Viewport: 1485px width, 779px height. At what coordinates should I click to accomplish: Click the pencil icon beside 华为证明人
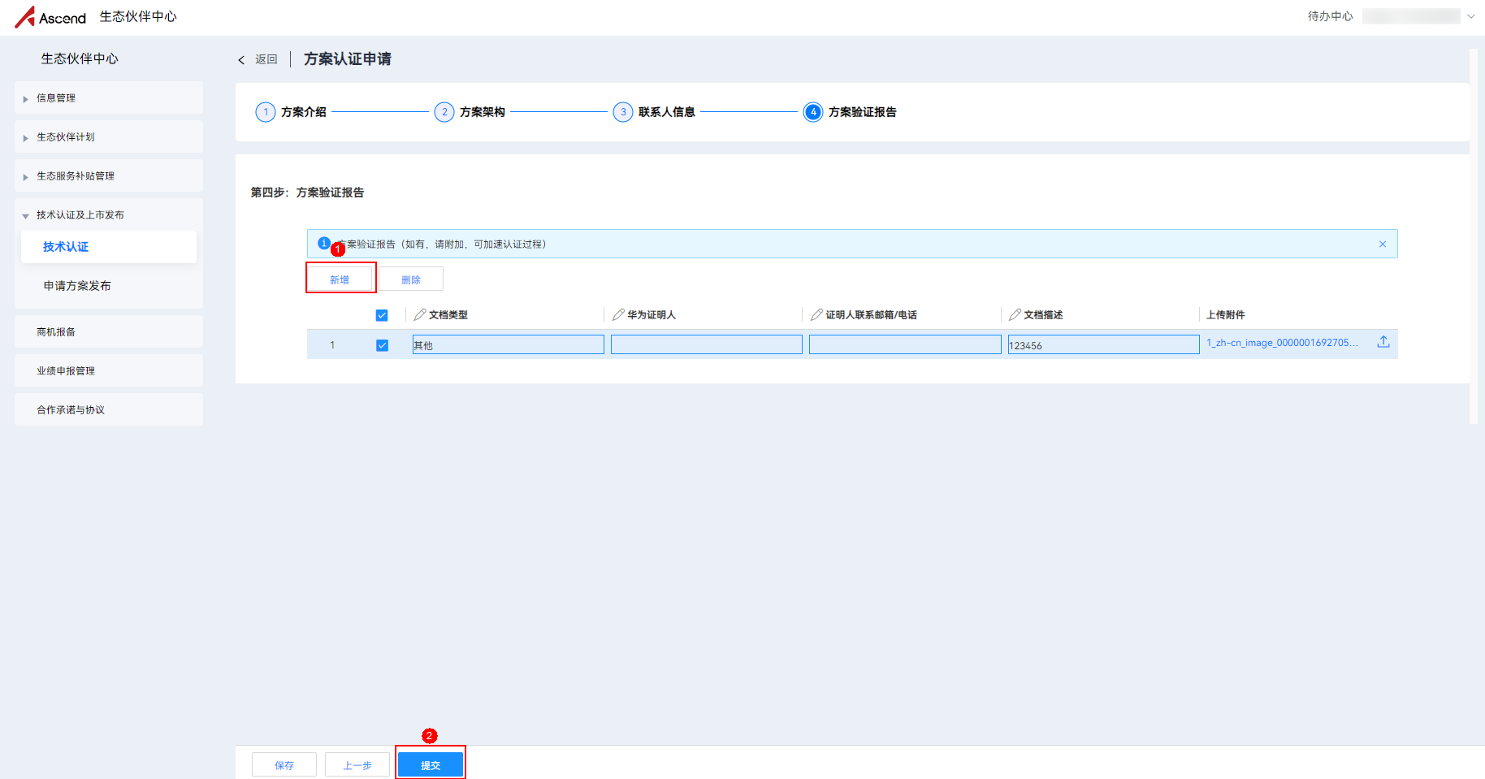618,314
